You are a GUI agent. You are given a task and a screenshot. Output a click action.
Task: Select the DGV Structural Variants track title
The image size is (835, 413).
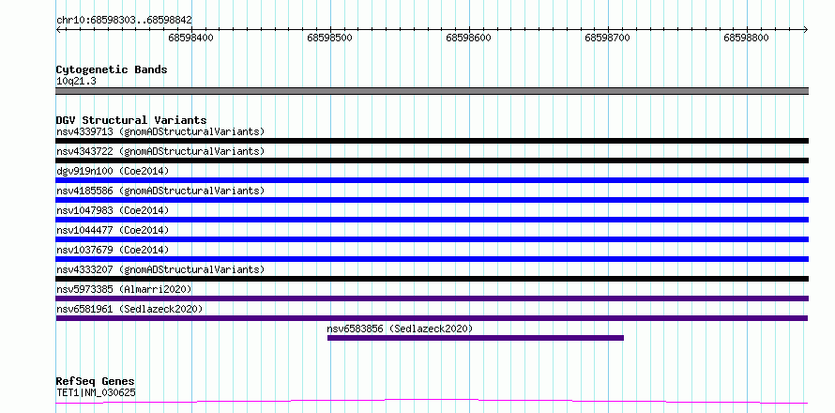tap(131, 120)
